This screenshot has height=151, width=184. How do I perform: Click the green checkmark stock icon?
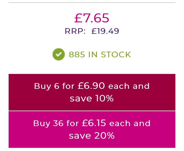59,54
